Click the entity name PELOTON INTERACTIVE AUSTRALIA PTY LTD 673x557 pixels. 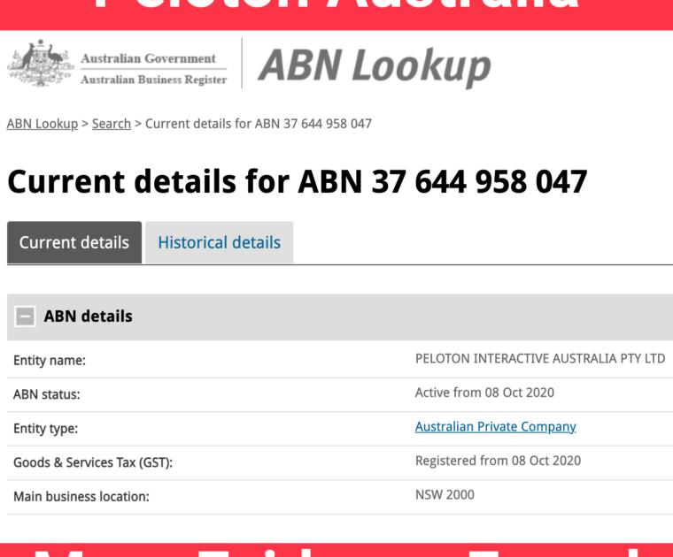coord(540,359)
